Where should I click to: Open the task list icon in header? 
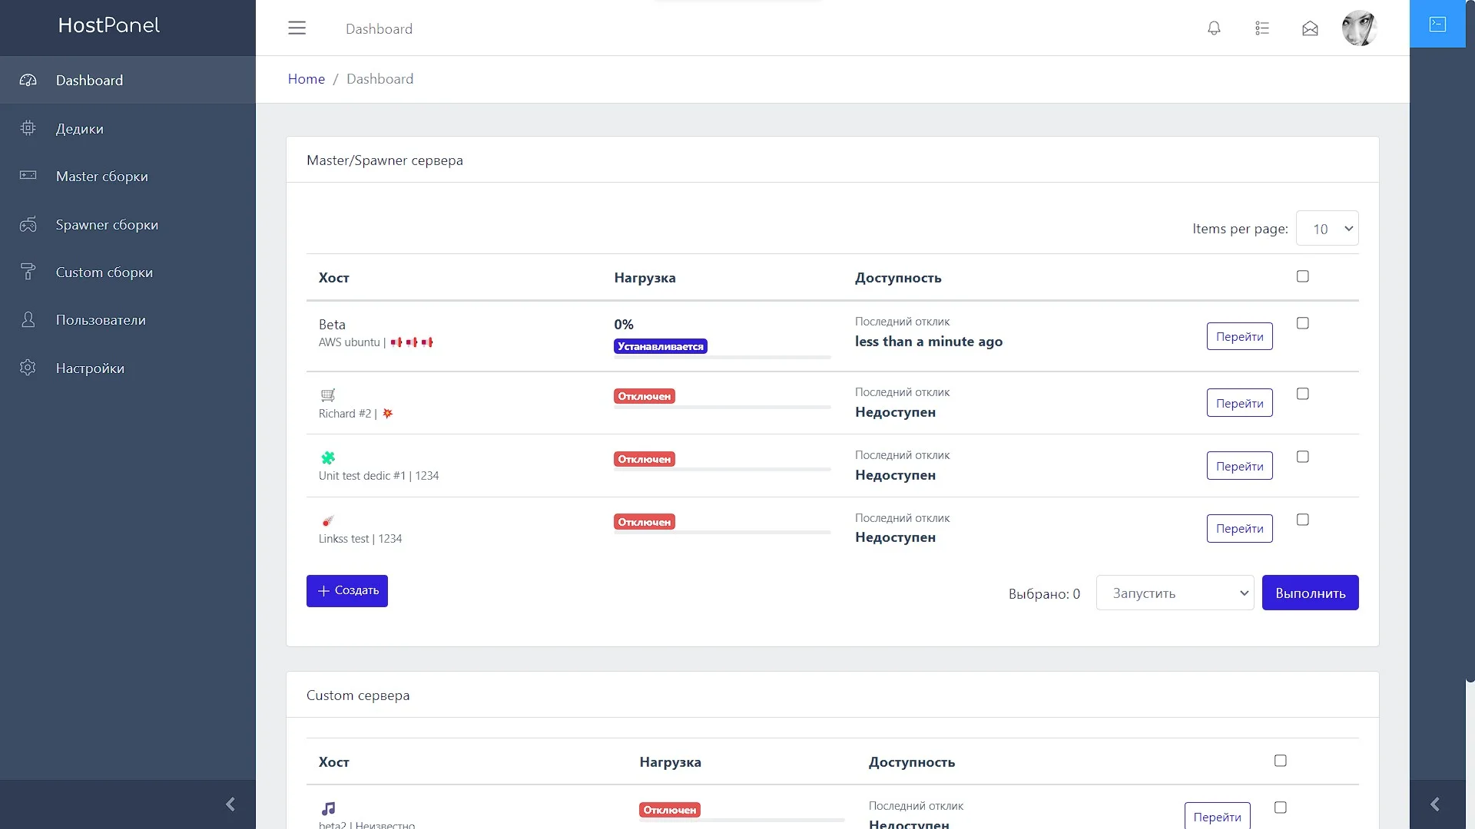click(x=1262, y=28)
